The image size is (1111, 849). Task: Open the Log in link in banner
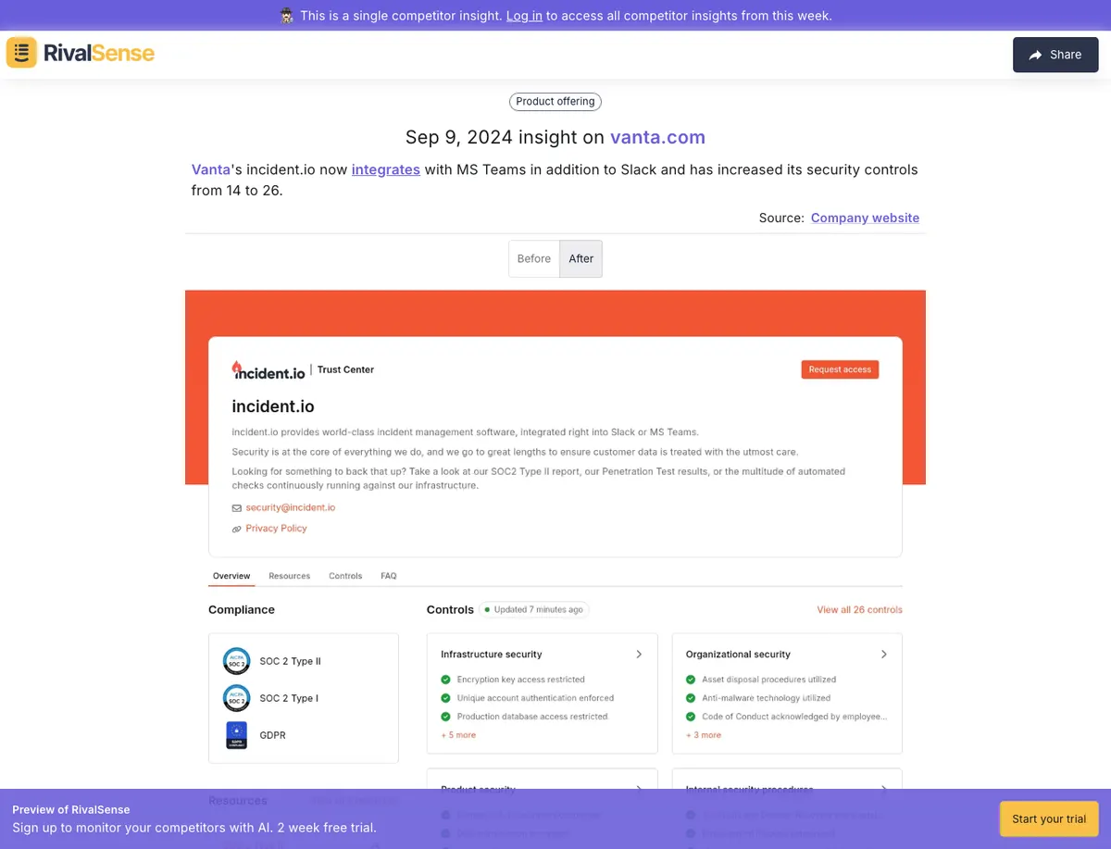(x=524, y=16)
